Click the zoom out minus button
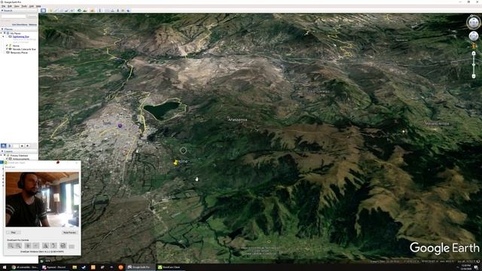The height and width of the screenshot is (271, 482). click(x=474, y=76)
